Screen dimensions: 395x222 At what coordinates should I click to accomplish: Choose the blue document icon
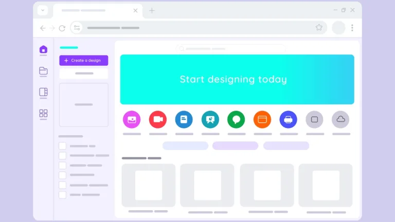pyautogui.click(x=184, y=120)
